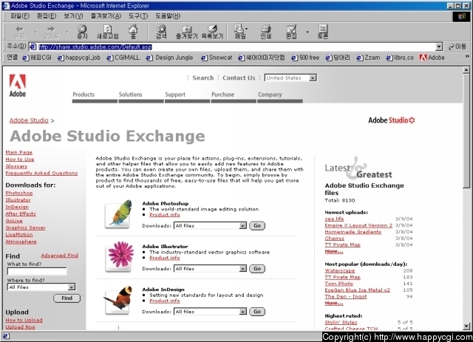Click the Contact Us header link
Viewport: 473px width, 342px height.
point(239,78)
